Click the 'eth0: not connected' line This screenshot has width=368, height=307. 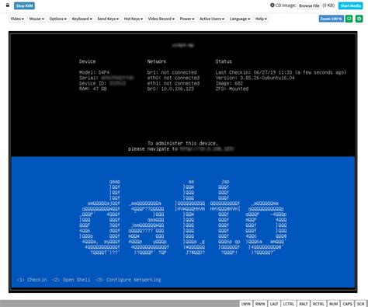(x=173, y=78)
